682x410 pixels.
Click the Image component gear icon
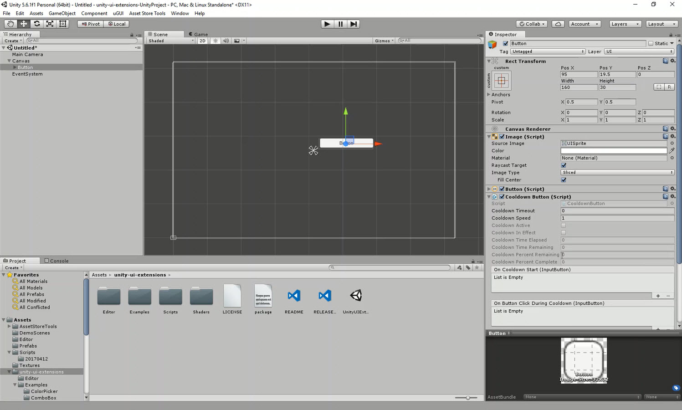(x=672, y=136)
